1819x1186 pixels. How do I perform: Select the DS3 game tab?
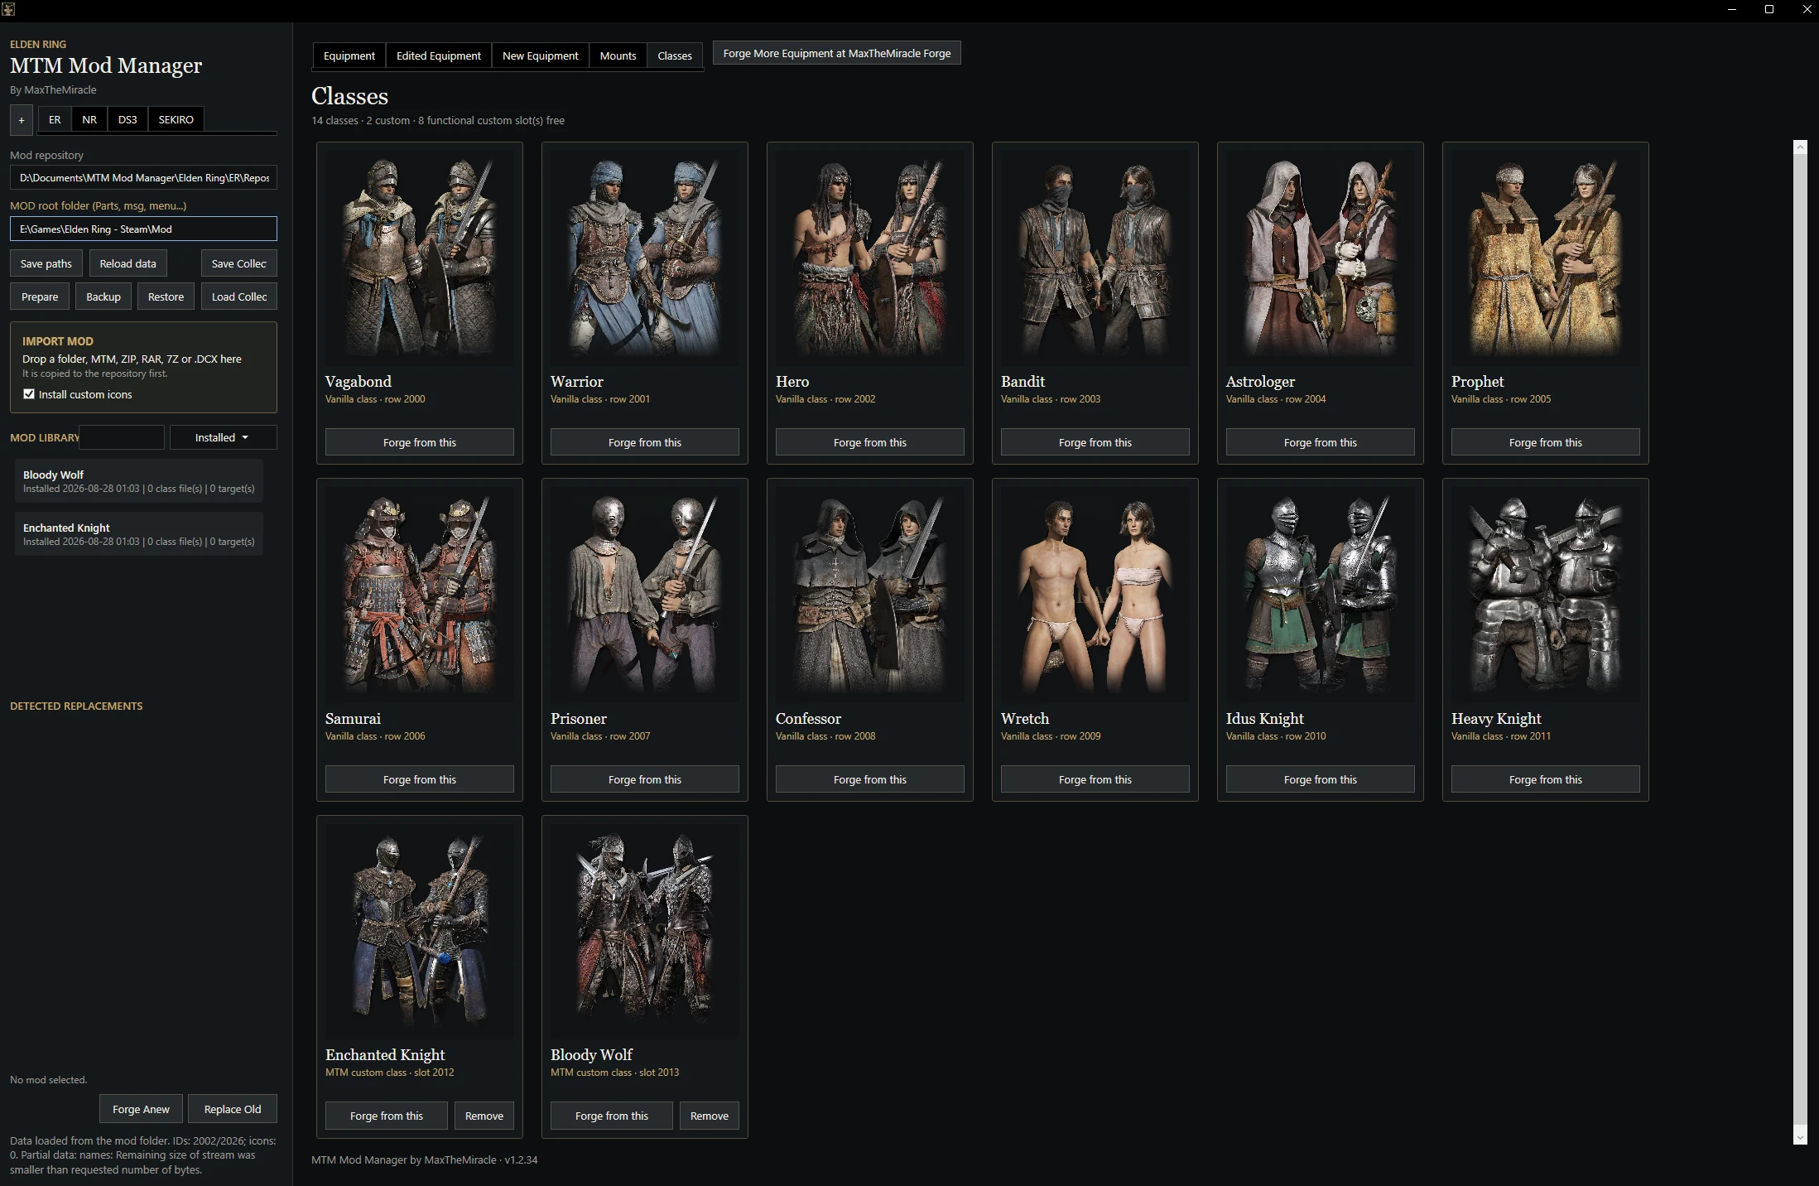(x=128, y=119)
